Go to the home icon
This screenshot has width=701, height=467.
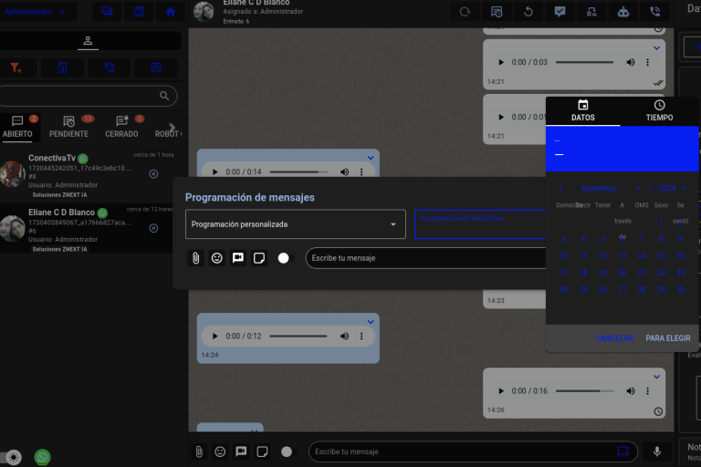[x=171, y=12]
